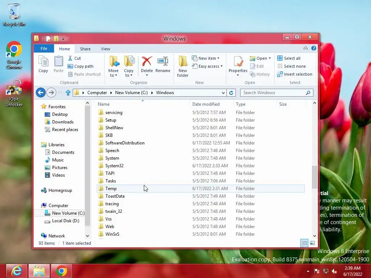
Task: Select the WinSxS folder
Action: [201, 234]
